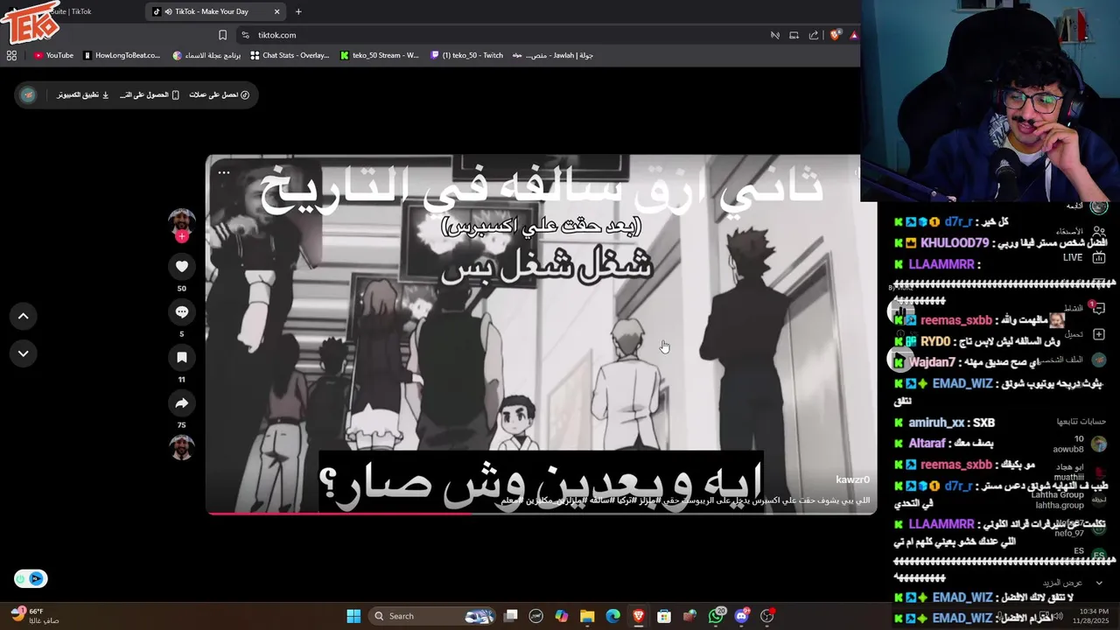Open Task View from the taskbar
The width and height of the screenshot is (1120, 630).
(x=511, y=616)
